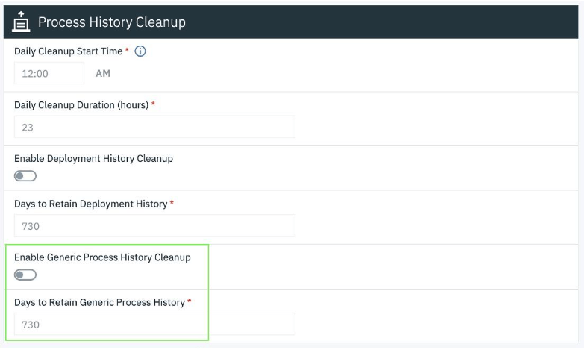The height and width of the screenshot is (350, 588).
Task: Click the Enable Generic Process History Cleanup label
Action: 102,257
